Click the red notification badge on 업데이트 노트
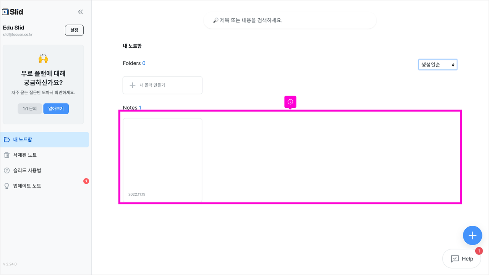The height and width of the screenshot is (275, 489). pyautogui.click(x=86, y=181)
